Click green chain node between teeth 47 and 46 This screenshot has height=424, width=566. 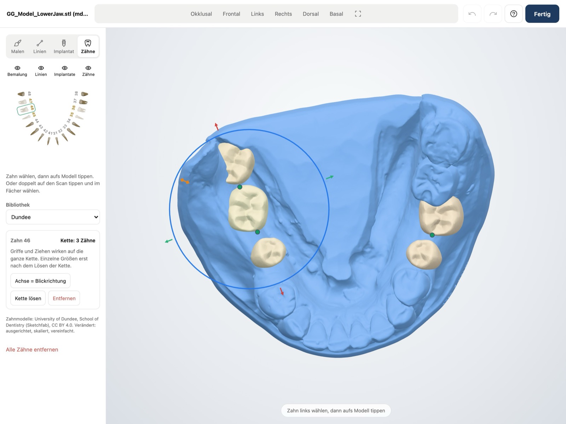pyautogui.click(x=240, y=187)
